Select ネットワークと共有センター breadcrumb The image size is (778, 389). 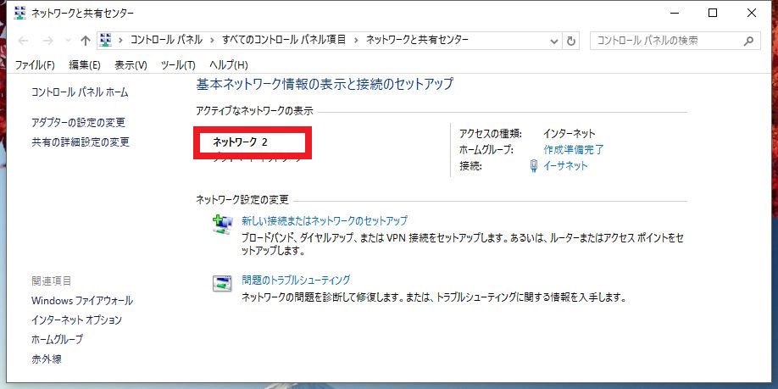(x=417, y=40)
